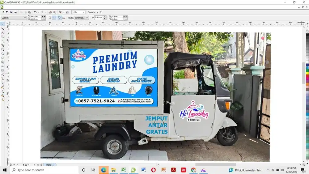Image resolution: width=309 pixels, height=174 pixels.
Task: Click the page height 600.0 cm field
Action: 35,19
